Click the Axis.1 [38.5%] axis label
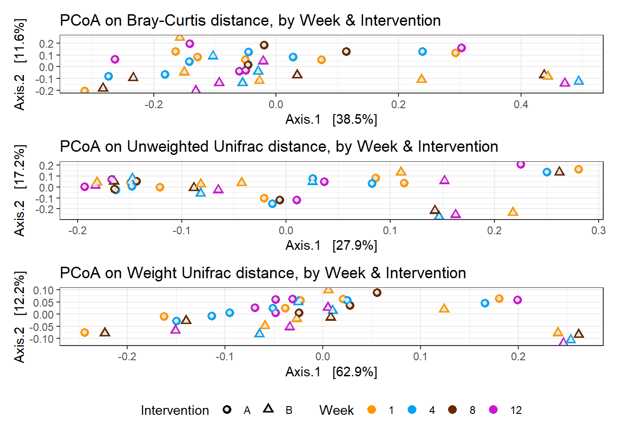Image resolution: width=617 pixels, height=440 pixels. (331, 120)
